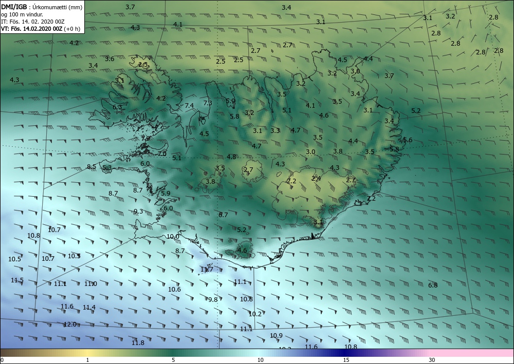The image size is (514, 364).
Task: Click the map value "2.4" on the glacier
Action: [x=316, y=178]
